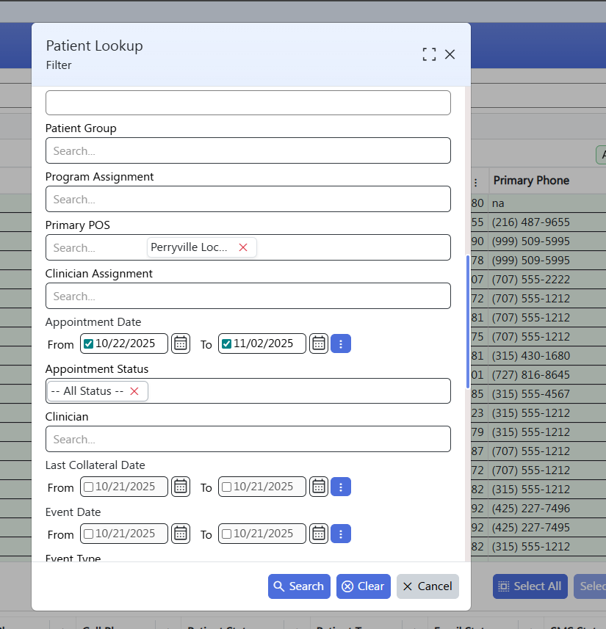Screen dimensions: 606x629
Task: Open the calendar picker for Appointment Date To
Action: point(319,343)
